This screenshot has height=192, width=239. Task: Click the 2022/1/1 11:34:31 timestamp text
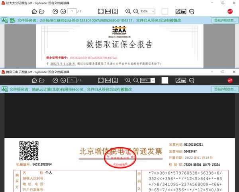63,64
